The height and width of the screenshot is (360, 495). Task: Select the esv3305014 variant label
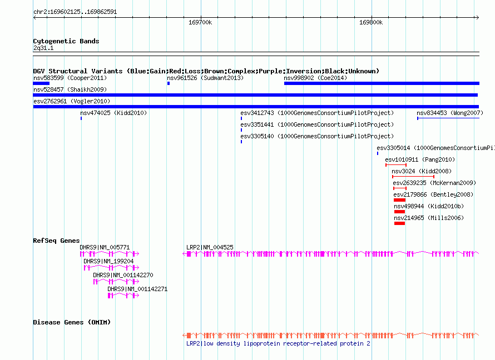(x=435, y=148)
